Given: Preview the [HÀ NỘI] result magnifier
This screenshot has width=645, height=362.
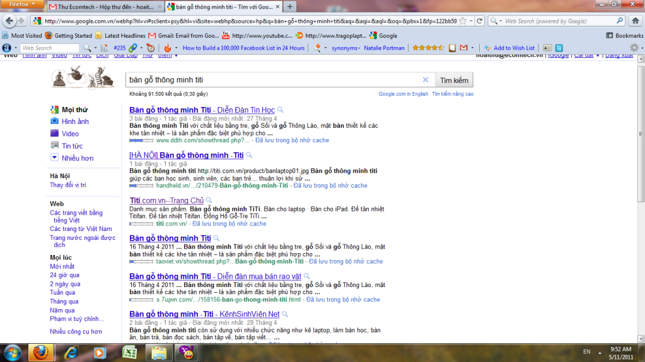Looking at the screenshot, I should pos(249,155).
